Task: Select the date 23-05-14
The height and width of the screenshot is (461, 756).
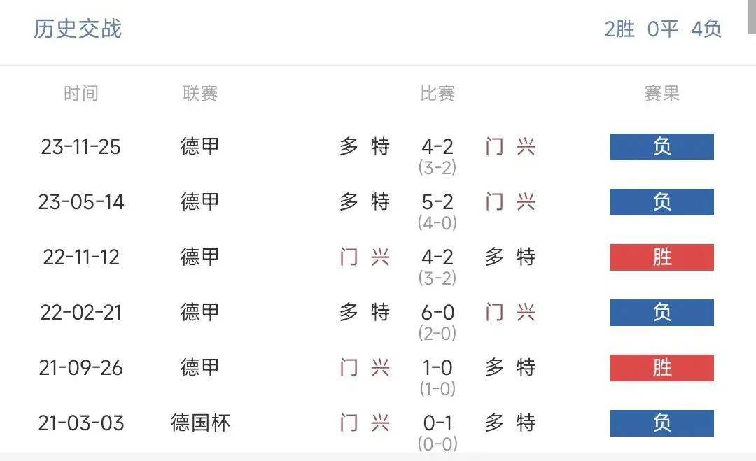Action: click(x=81, y=202)
